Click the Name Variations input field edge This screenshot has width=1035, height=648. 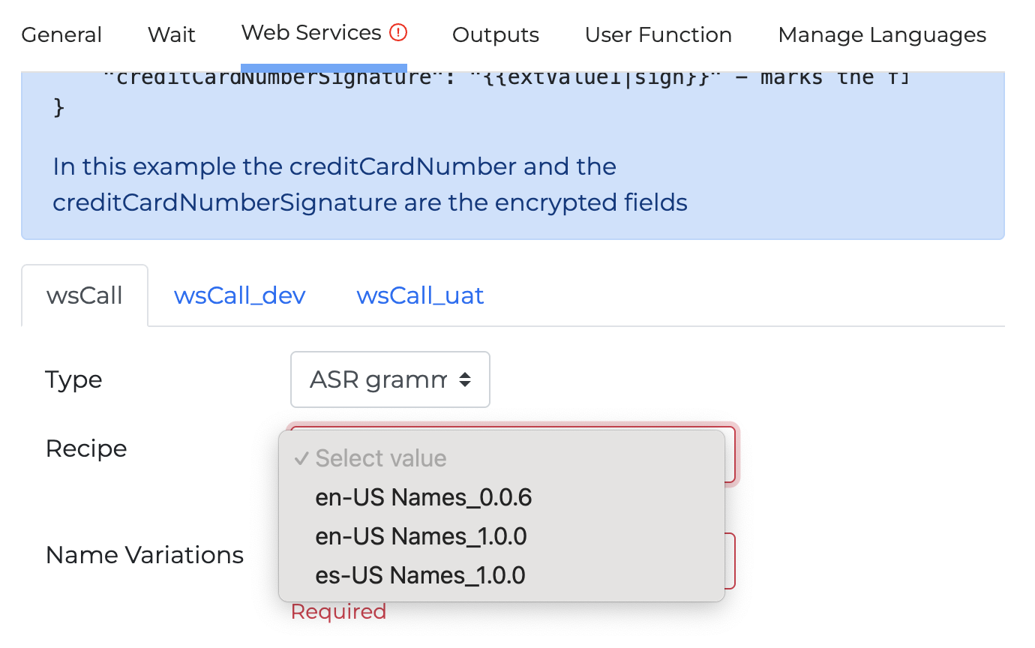point(730,560)
